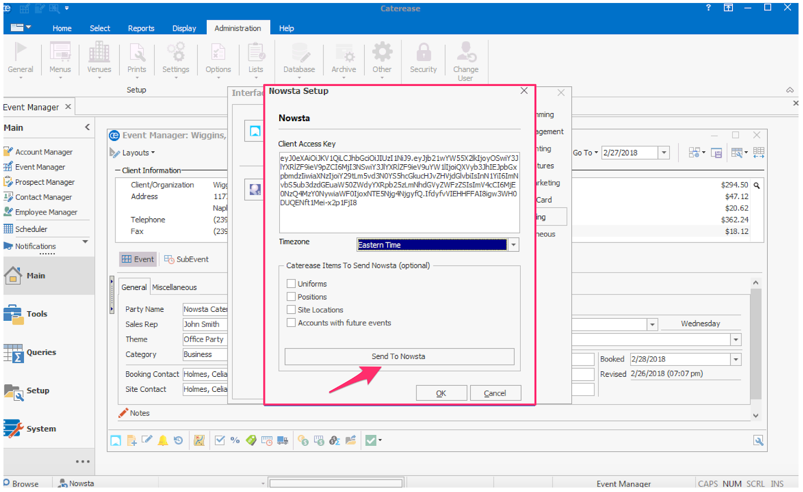
Task: Enable the Site Locations checkbox
Action: 291,310
